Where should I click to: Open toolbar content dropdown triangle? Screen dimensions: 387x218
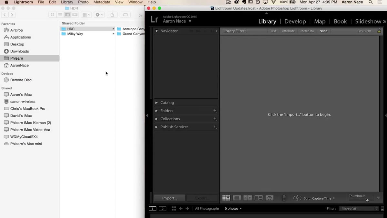point(378,198)
